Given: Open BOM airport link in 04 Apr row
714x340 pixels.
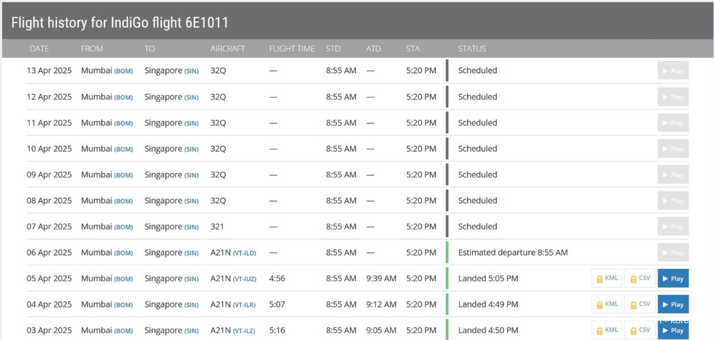Looking at the screenshot, I should tap(123, 305).
